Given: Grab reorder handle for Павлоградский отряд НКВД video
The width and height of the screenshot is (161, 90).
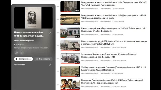Looking at the screenshot, I should [58, 45].
